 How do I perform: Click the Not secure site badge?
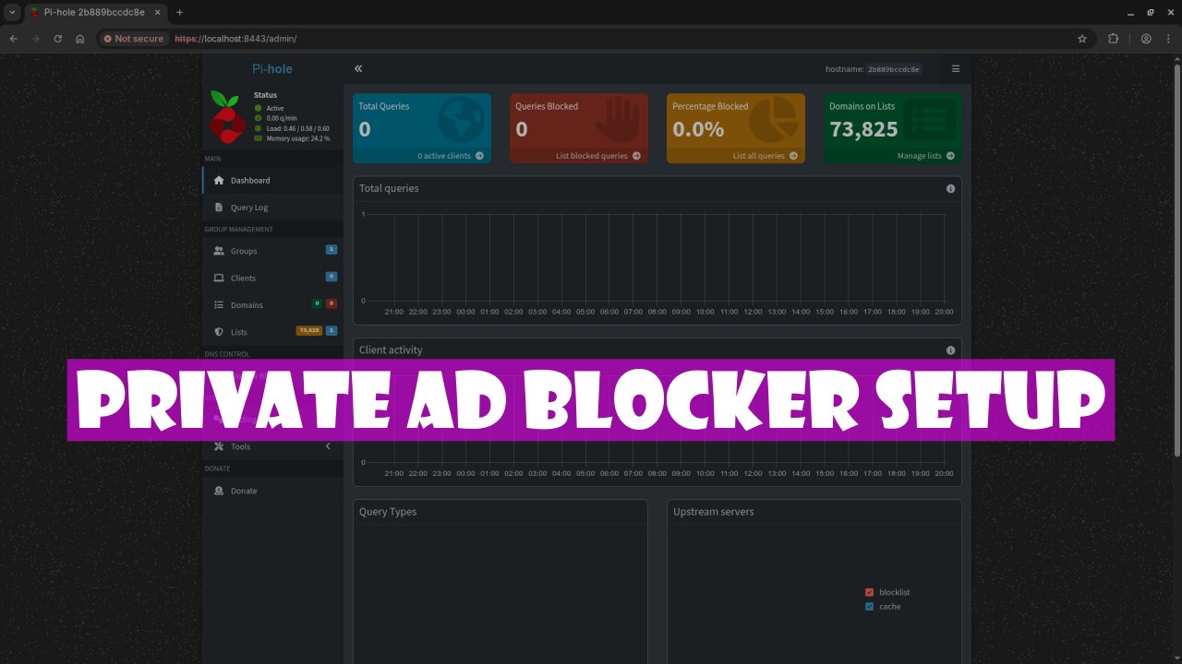134,39
